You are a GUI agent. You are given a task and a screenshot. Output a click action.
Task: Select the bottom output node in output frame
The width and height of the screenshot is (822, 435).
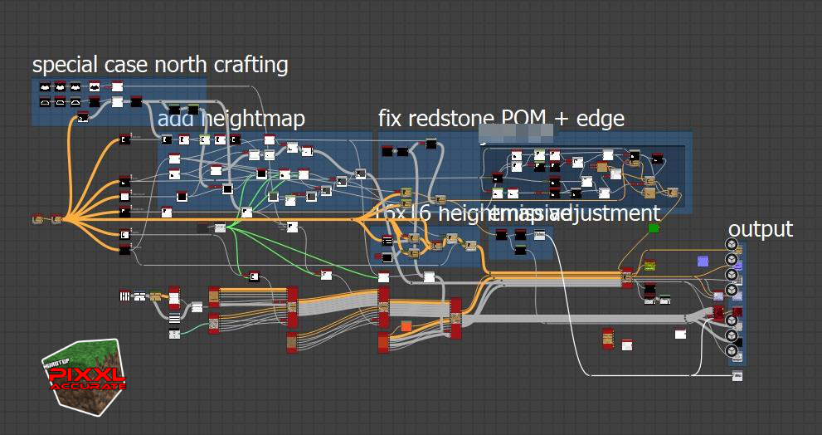click(732, 351)
